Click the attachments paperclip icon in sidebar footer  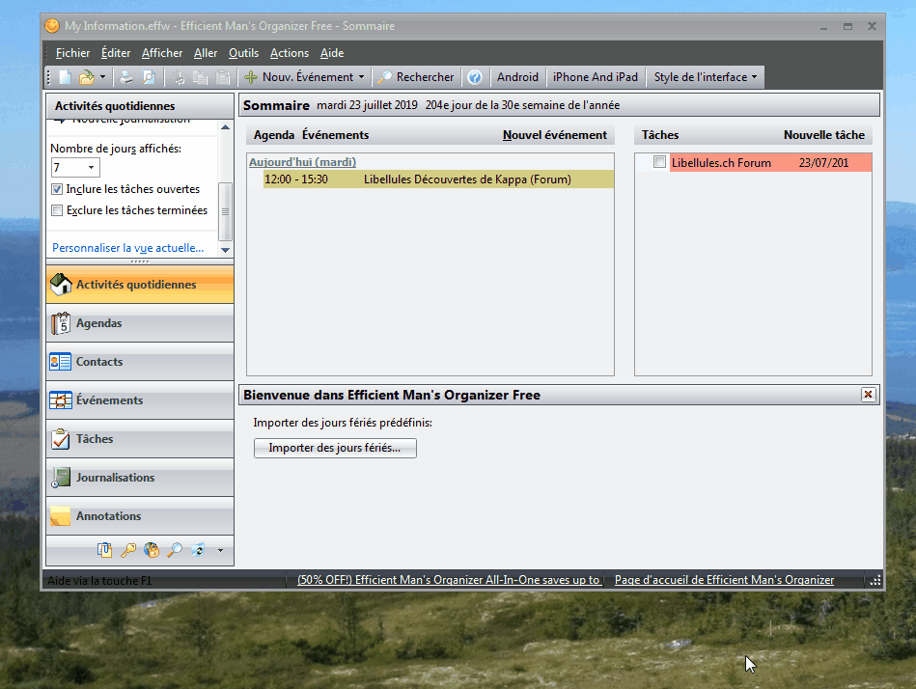point(104,550)
